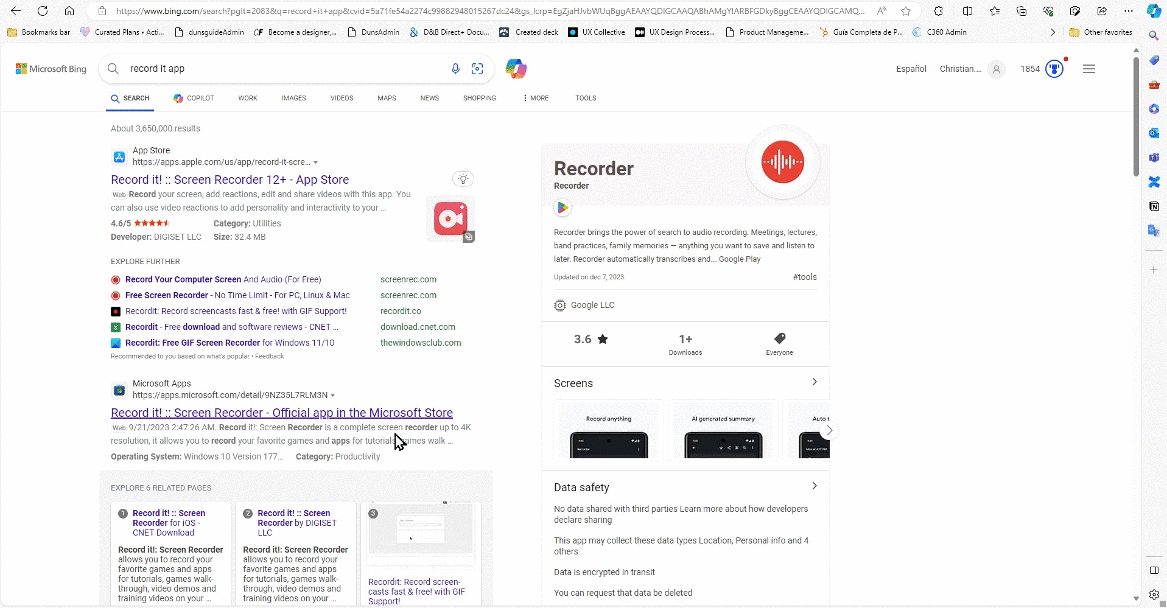Switch to the VIDEOS tab
This screenshot has height=608, width=1167.
pyautogui.click(x=342, y=98)
